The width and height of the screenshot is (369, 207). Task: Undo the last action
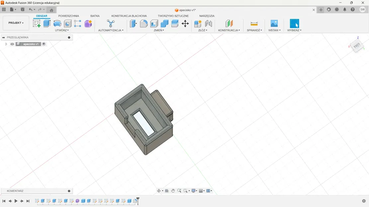pyautogui.click(x=31, y=9)
